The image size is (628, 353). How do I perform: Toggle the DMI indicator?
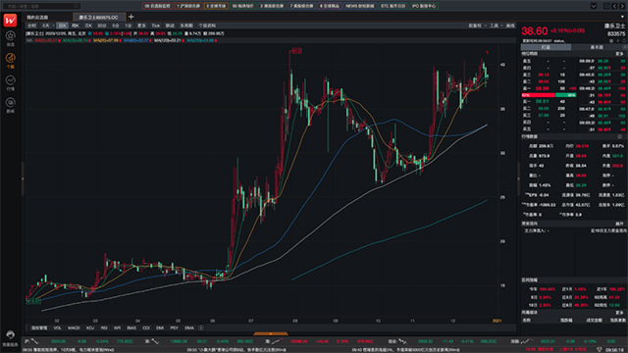coord(160,328)
